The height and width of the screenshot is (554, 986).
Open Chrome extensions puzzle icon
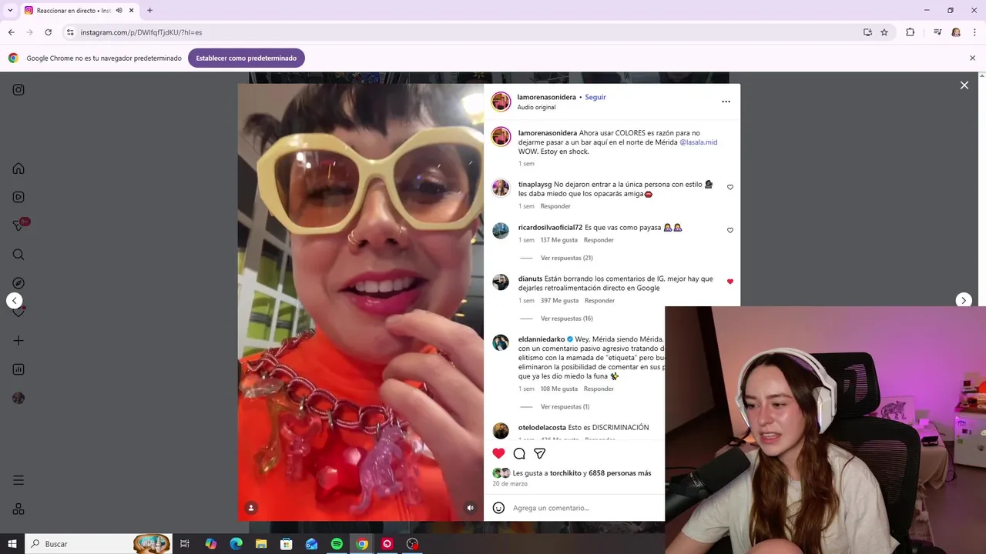(x=910, y=32)
